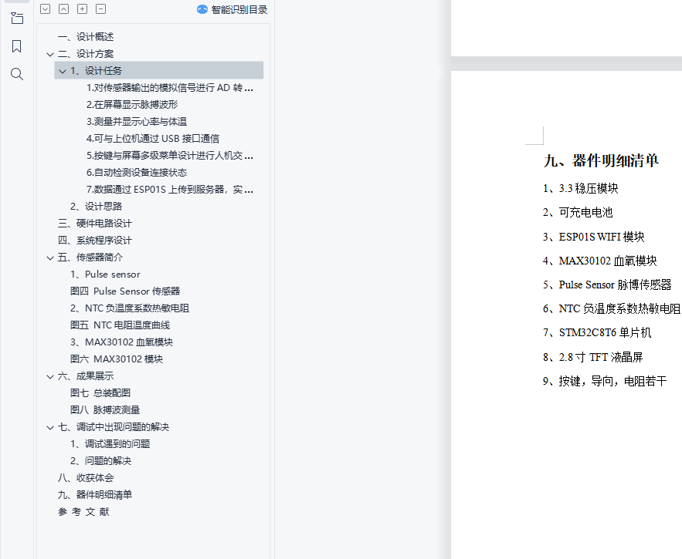The image size is (682, 559).
Task: Collapse the 1、设计任务 subsection
Action: tap(63, 71)
